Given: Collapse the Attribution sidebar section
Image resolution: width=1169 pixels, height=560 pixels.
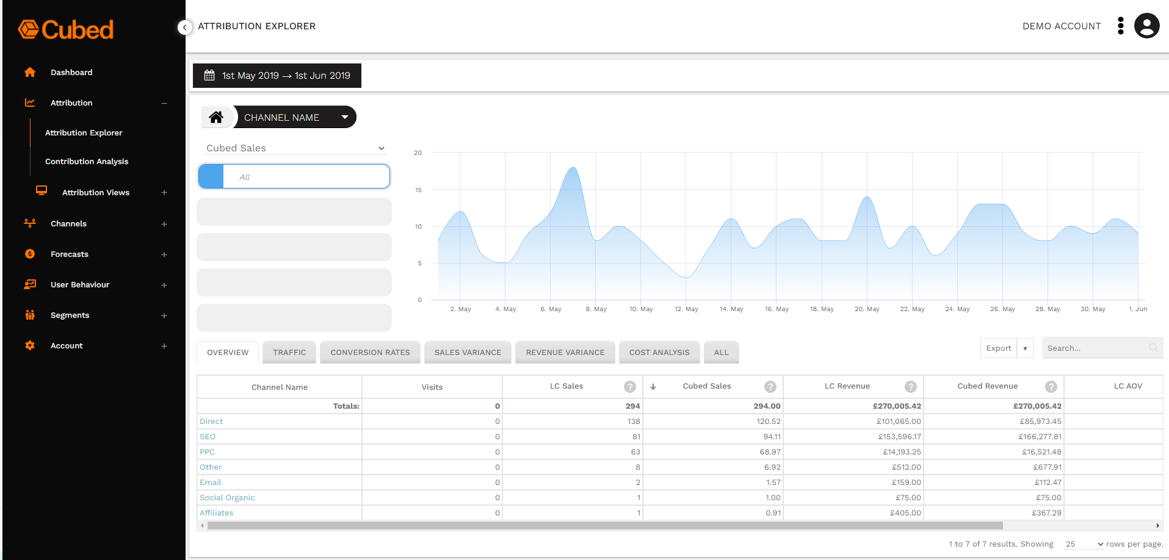Looking at the screenshot, I should [x=164, y=102].
